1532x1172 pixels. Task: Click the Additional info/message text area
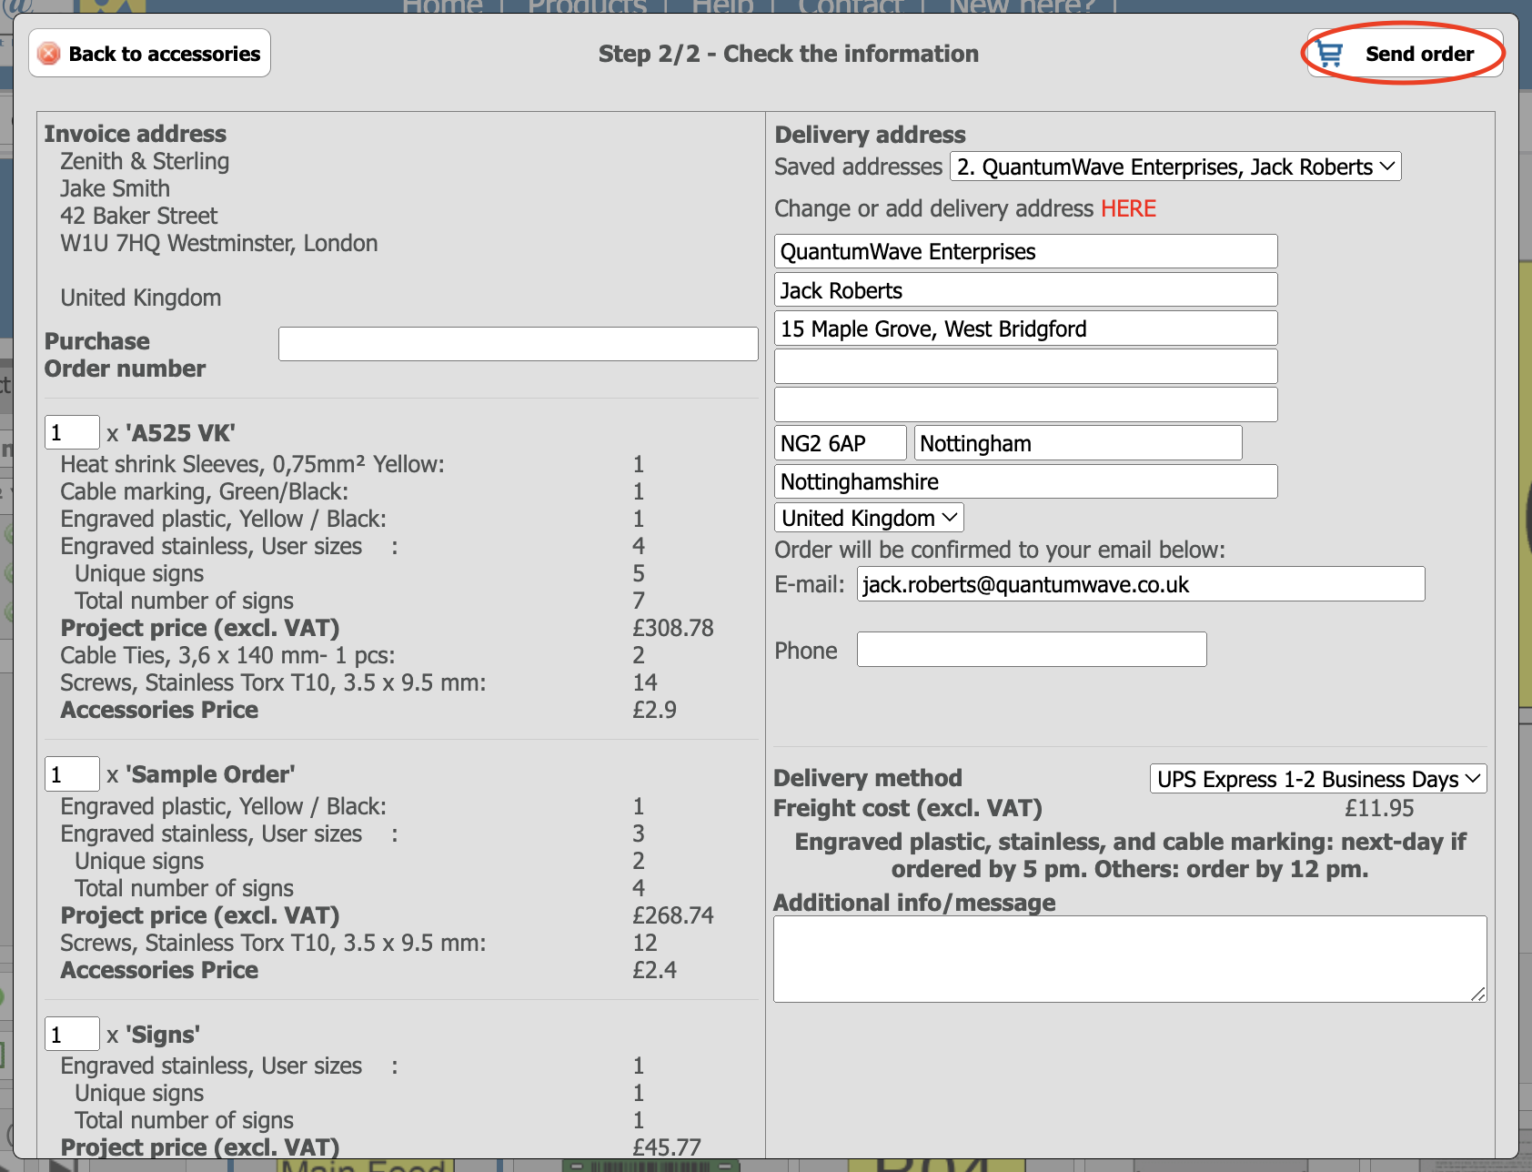point(1130,959)
